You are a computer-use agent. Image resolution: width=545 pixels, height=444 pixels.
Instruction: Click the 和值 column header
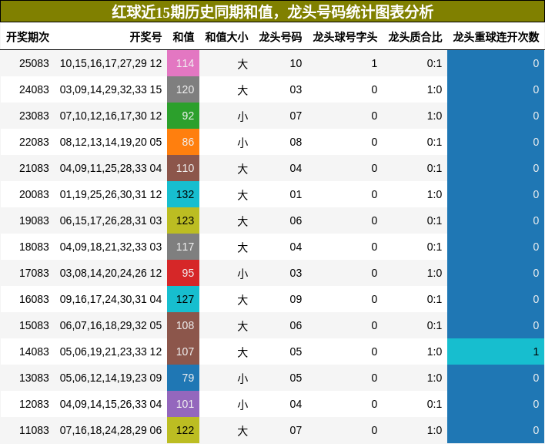pyautogui.click(x=183, y=37)
